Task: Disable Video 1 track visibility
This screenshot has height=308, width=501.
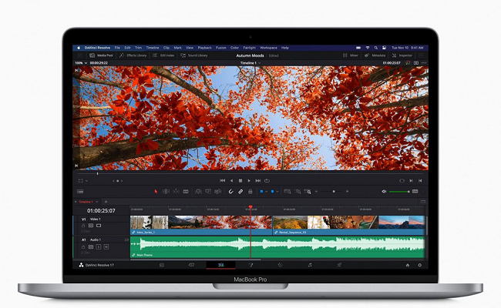Action: tap(99, 226)
